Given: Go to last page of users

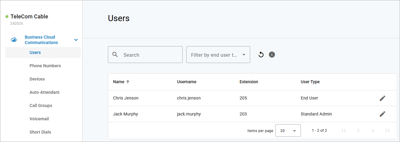Looking at the screenshot, I should 387,131.
